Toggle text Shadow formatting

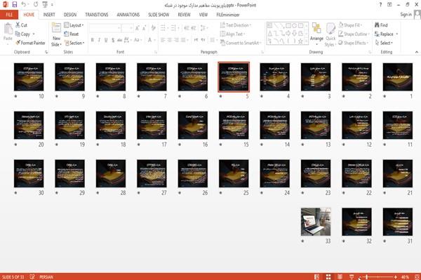point(113,40)
